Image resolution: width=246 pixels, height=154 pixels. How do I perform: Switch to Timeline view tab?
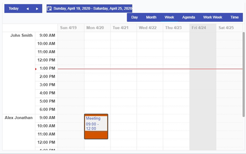coord(234,17)
